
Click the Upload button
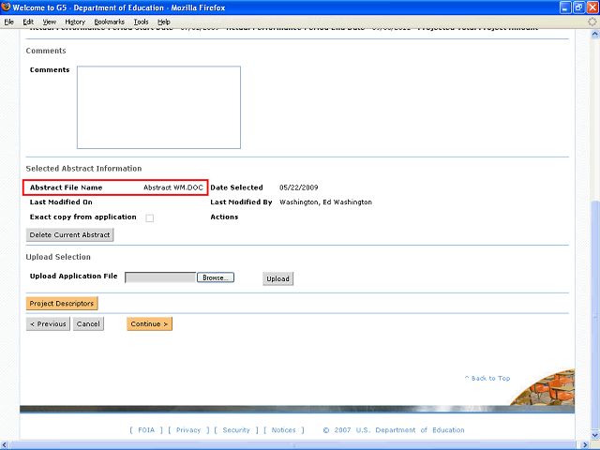coord(277,278)
